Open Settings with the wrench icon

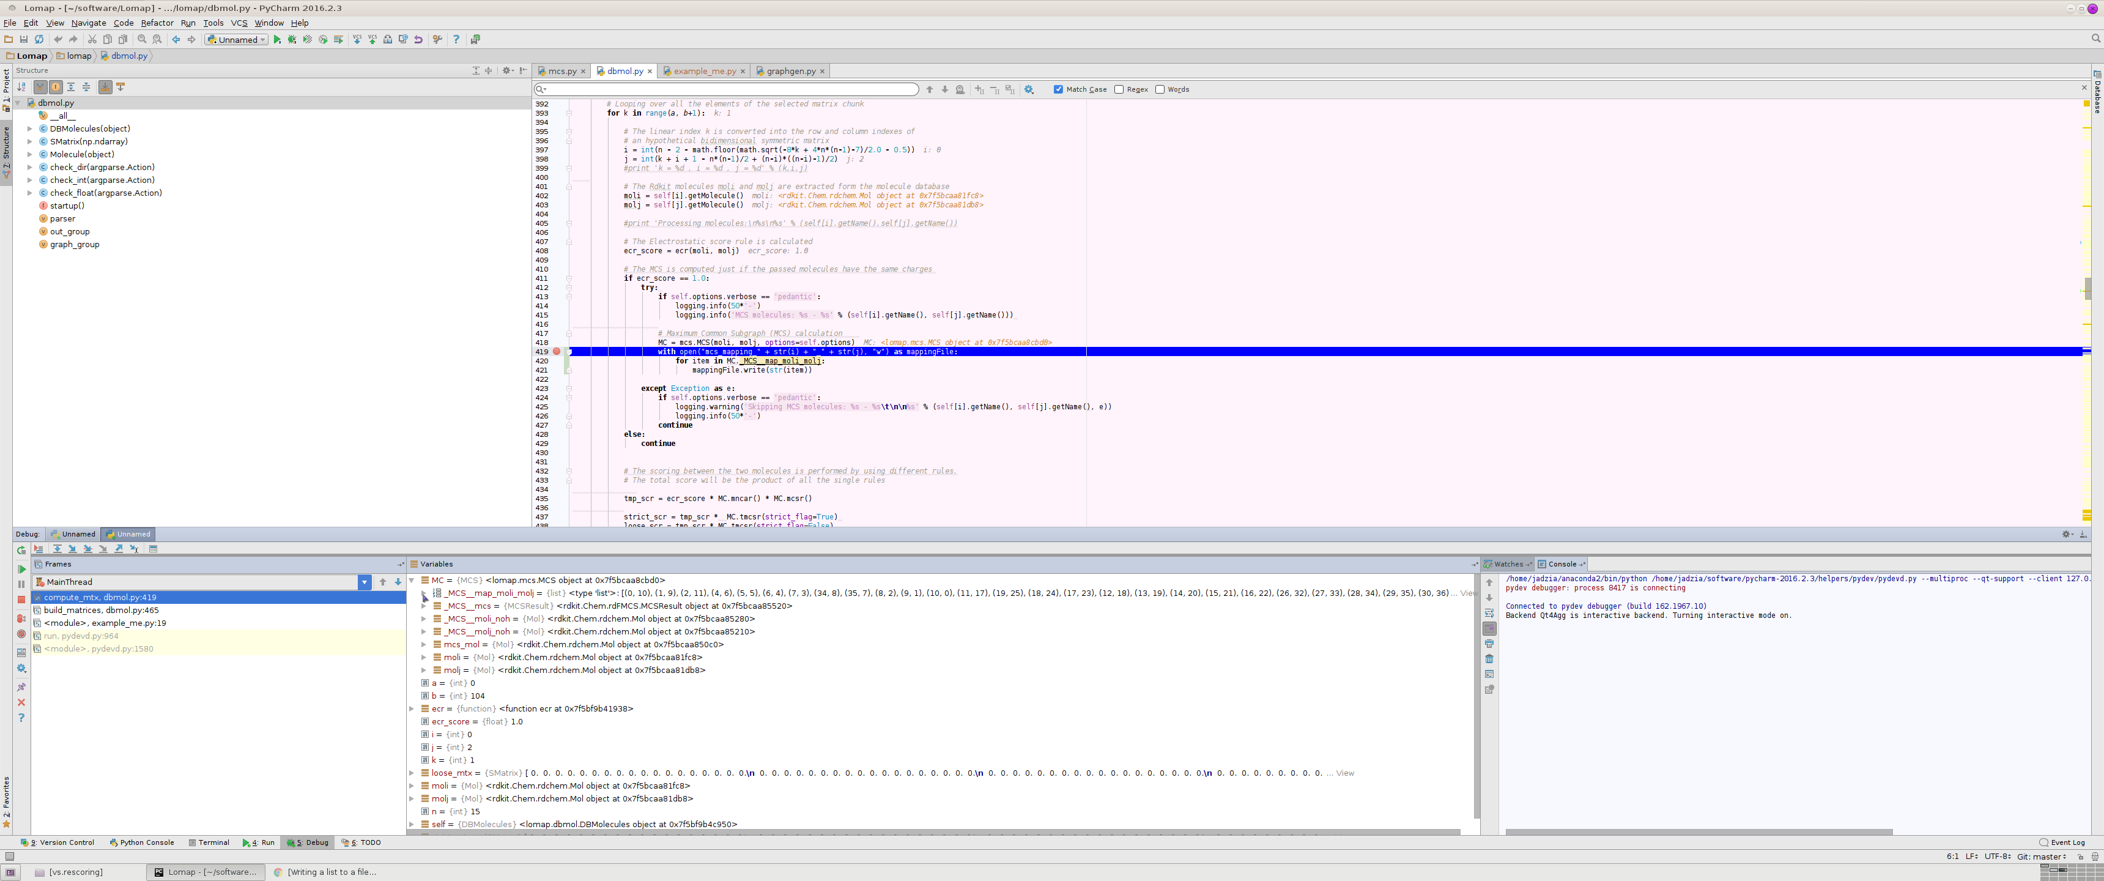click(x=438, y=39)
